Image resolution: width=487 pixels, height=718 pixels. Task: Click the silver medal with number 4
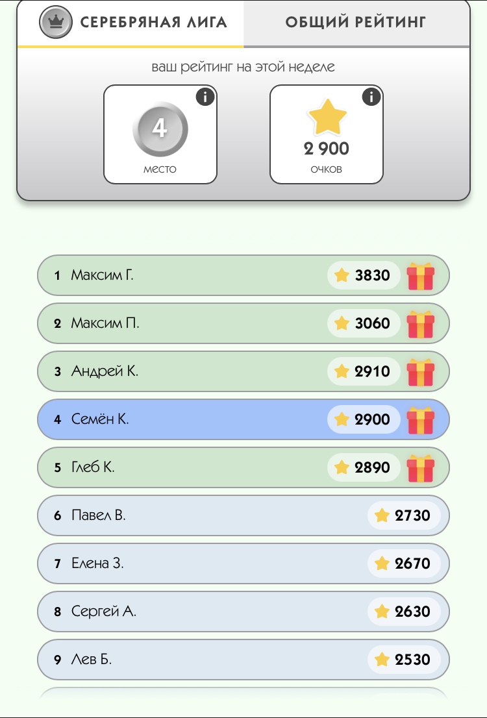pyautogui.click(x=160, y=129)
